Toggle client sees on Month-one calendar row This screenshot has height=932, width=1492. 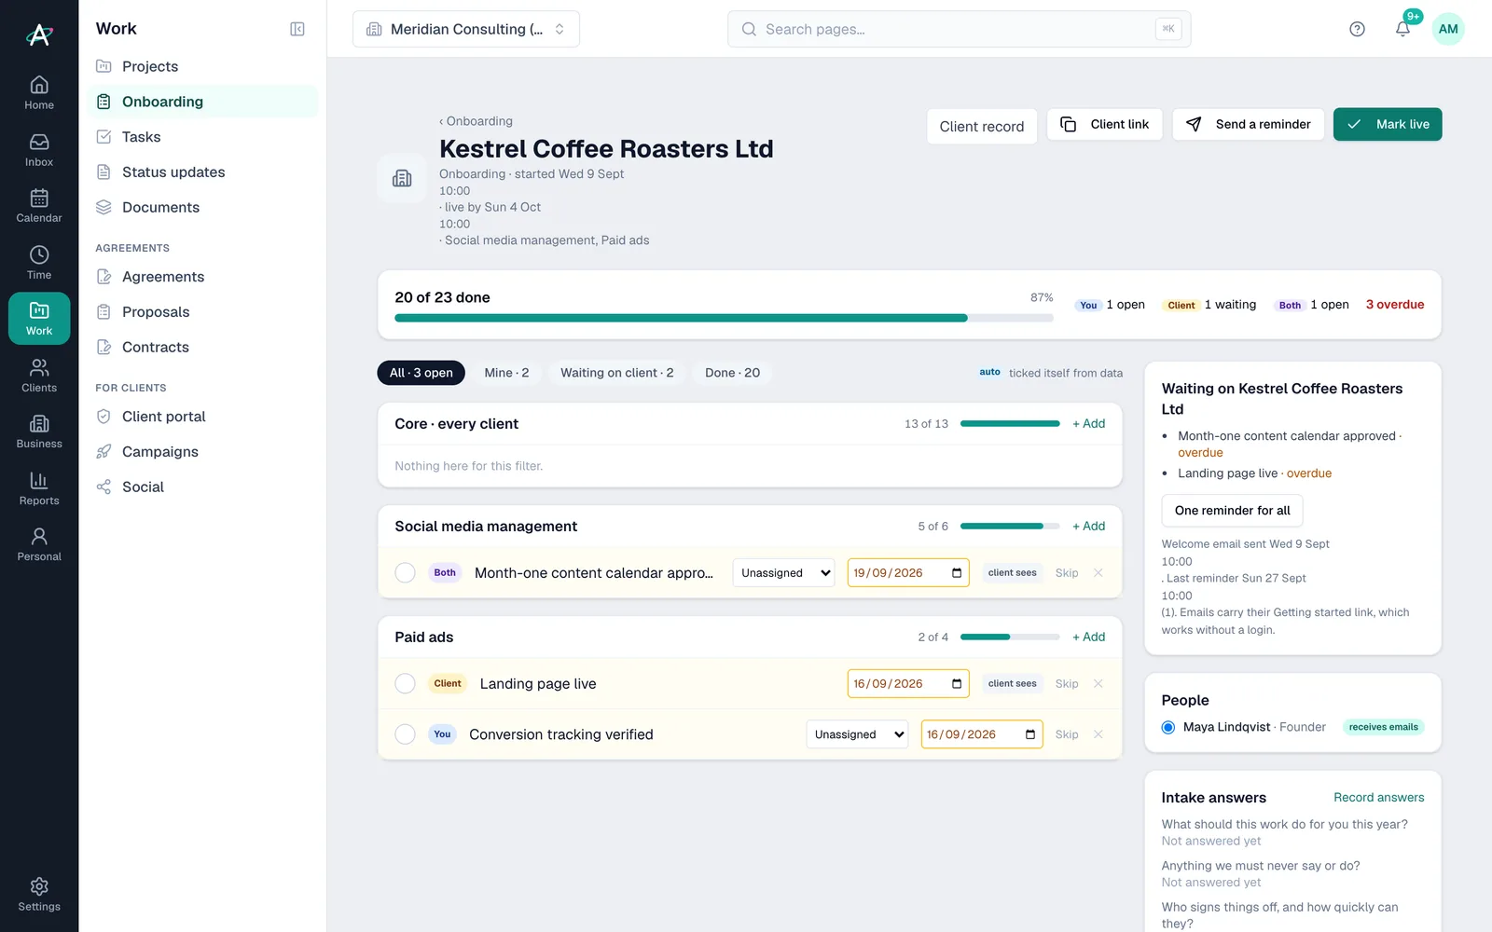[1012, 572]
